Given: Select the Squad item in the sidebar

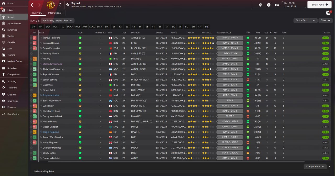Looking at the screenshot, I should (14, 17).
